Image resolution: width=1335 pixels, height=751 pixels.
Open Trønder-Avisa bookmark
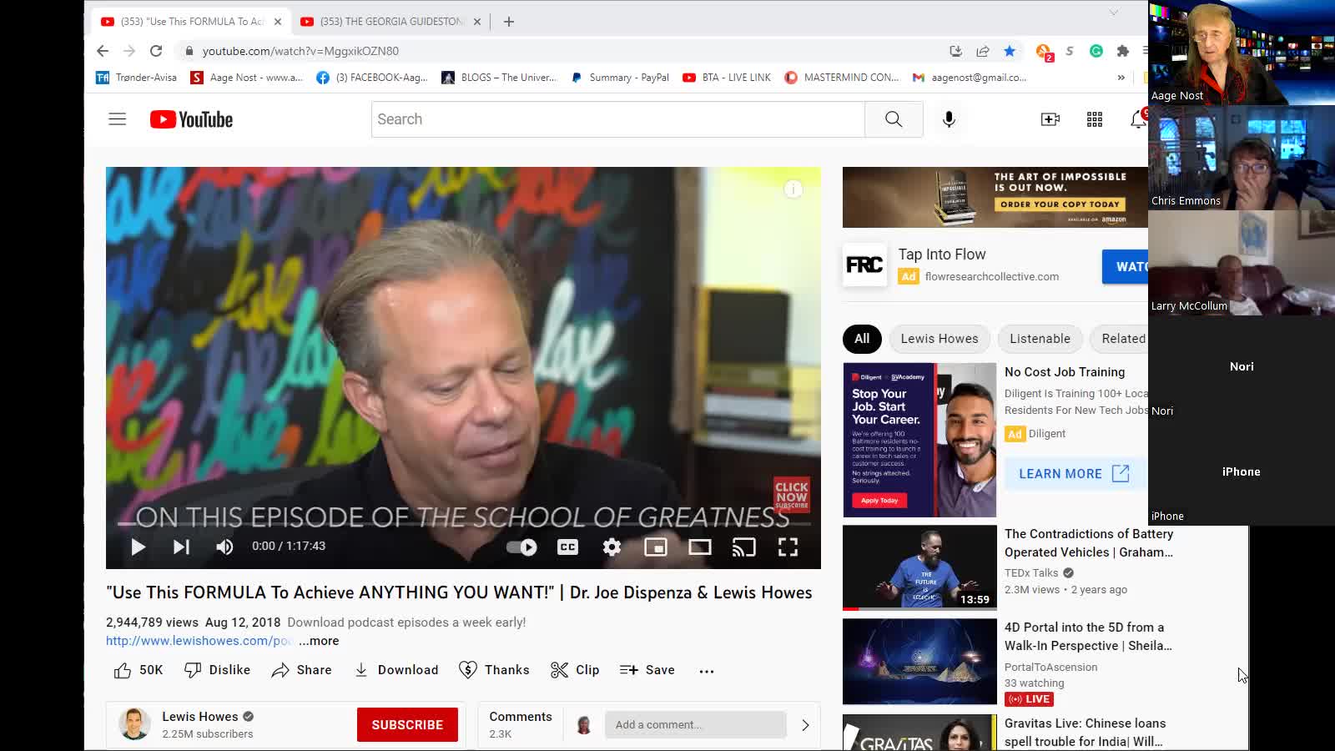coord(136,78)
